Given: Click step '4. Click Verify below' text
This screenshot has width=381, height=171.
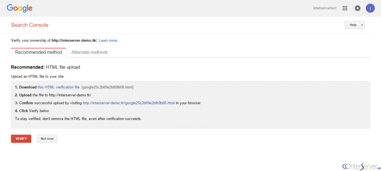Looking at the screenshot, I should tap(32, 111).
